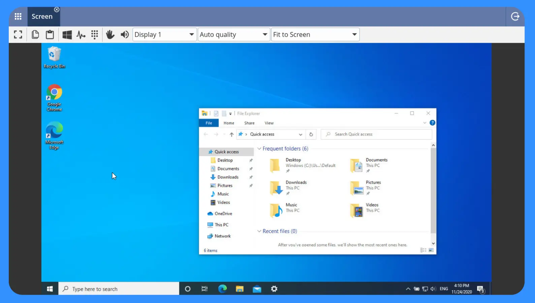Select the Downloads folder in Frequent folders
535x303 pixels.
[288, 188]
